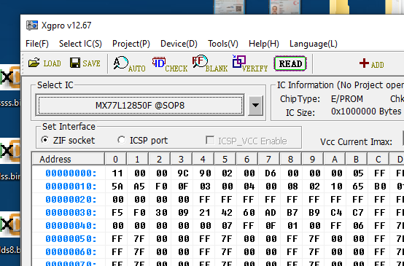Open the Select IC(S) menu
Viewport: 404px width, 266px height.
80,44
